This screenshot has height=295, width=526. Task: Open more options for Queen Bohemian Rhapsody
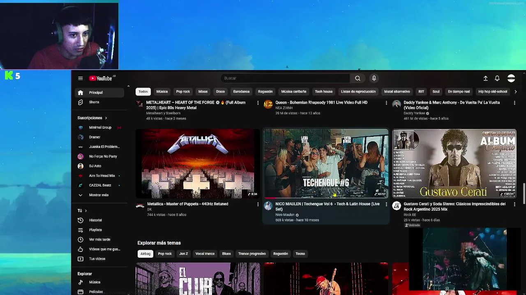386,103
